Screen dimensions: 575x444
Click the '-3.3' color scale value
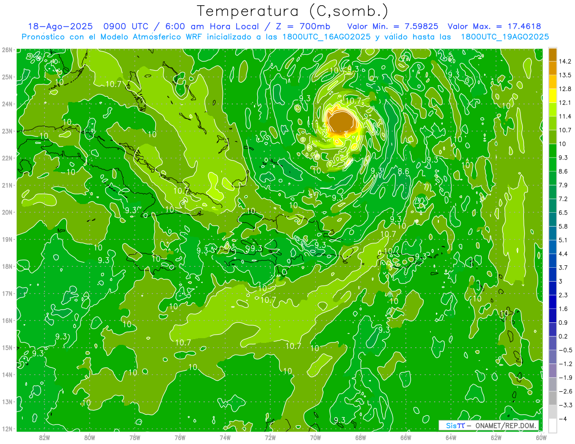click(x=565, y=405)
